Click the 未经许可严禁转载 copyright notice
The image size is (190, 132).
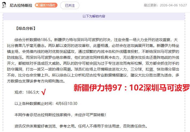(89, 115)
